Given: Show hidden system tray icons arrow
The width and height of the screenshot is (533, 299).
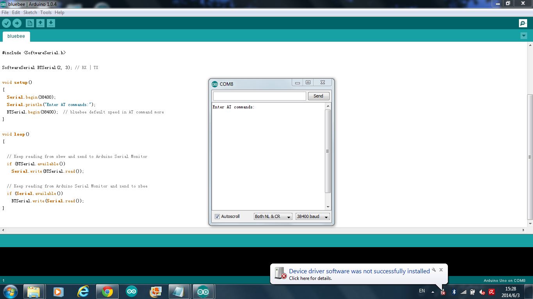Looking at the screenshot, I should (x=433, y=292).
